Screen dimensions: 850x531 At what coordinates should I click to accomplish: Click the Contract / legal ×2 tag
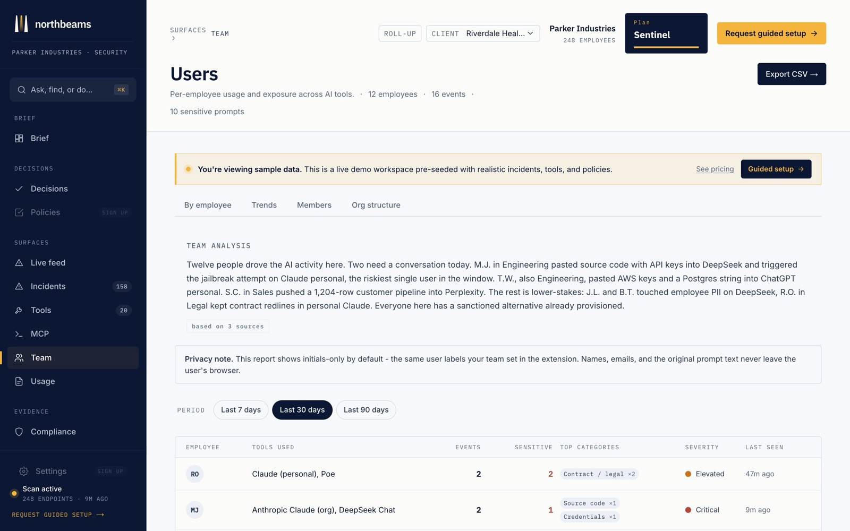tap(599, 474)
